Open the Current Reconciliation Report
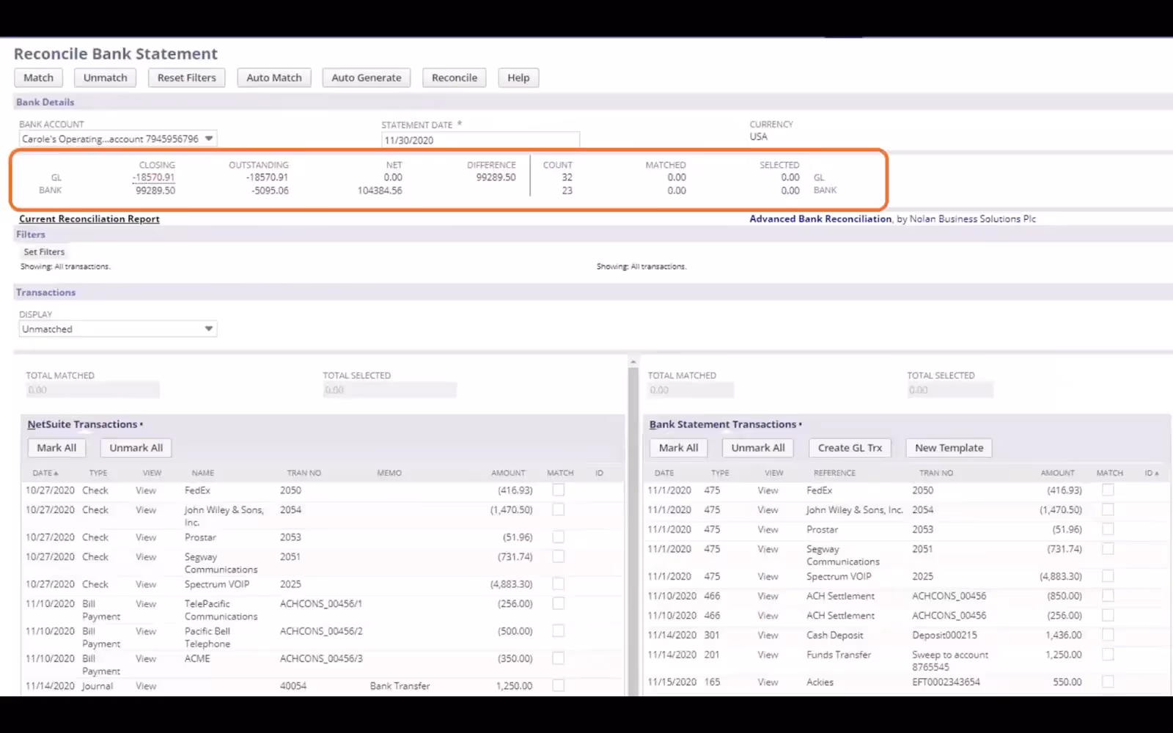This screenshot has width=1173, height=733. point(89,218)
